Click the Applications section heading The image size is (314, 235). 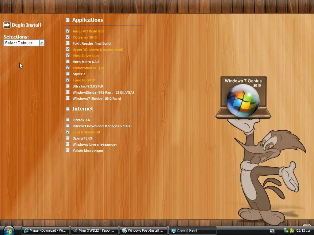88,20
